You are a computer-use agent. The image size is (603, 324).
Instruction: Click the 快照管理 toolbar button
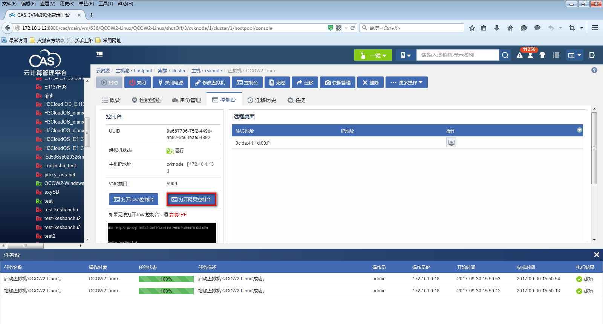[x=338, y=83]
